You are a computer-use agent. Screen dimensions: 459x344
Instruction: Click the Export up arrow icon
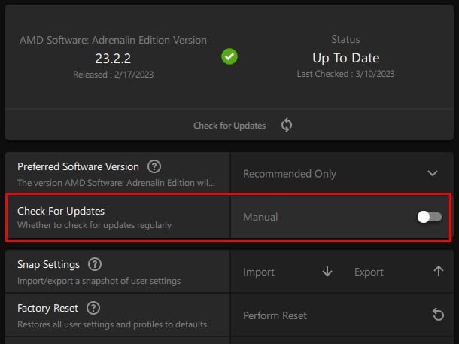click(439, 272)
